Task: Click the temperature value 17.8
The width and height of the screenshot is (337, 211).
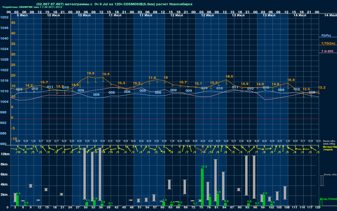Action: (152, 78)
